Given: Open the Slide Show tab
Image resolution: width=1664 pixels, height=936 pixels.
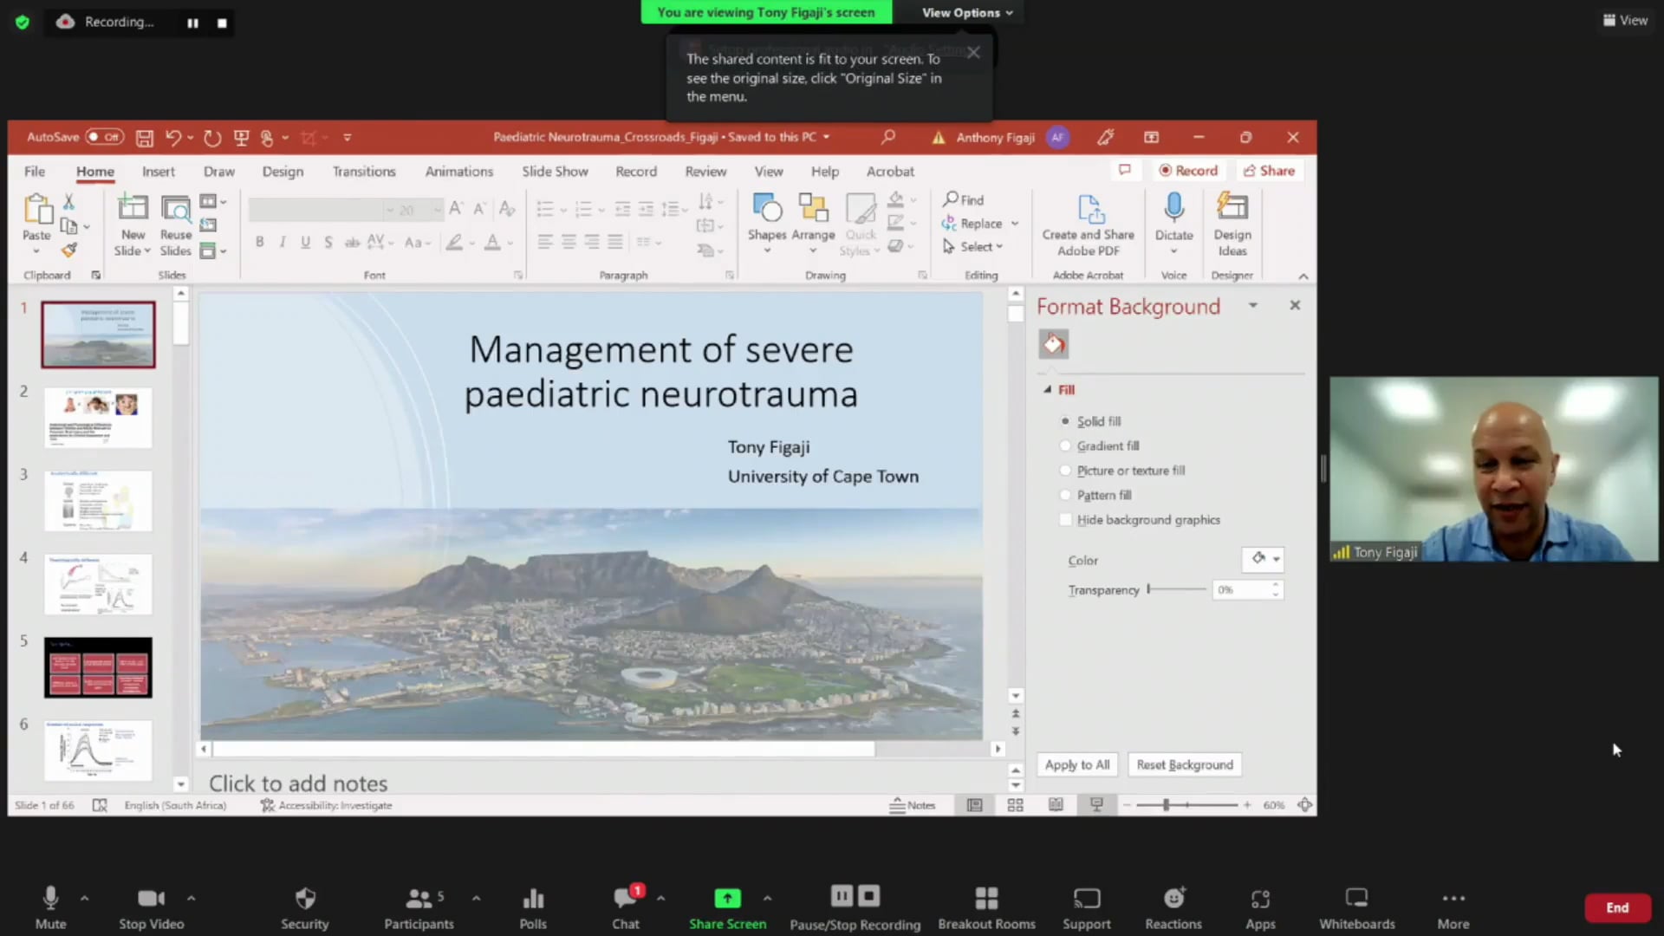Looking at the screenshot, I should pyautogui.click(x=555, y=172).
